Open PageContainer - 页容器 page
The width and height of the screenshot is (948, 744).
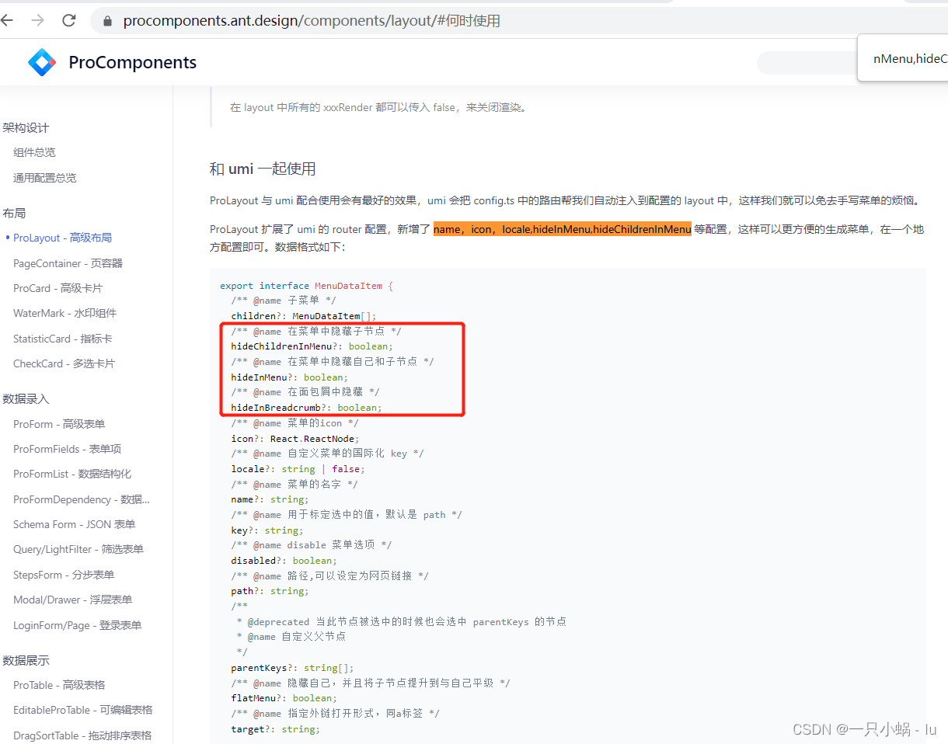coord(68,263)
